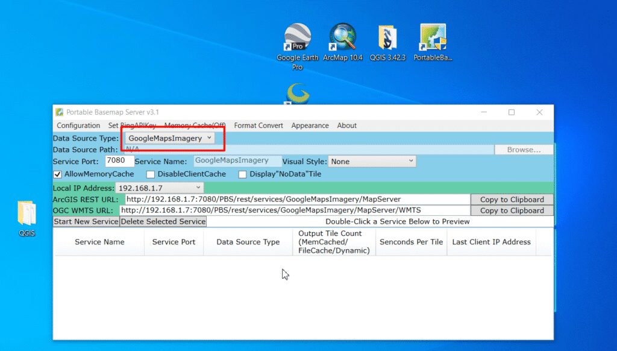Viewport: 617px width, 351px height.
Task: Enable the DisableClientCache checkbox
Action: [150, 174]
